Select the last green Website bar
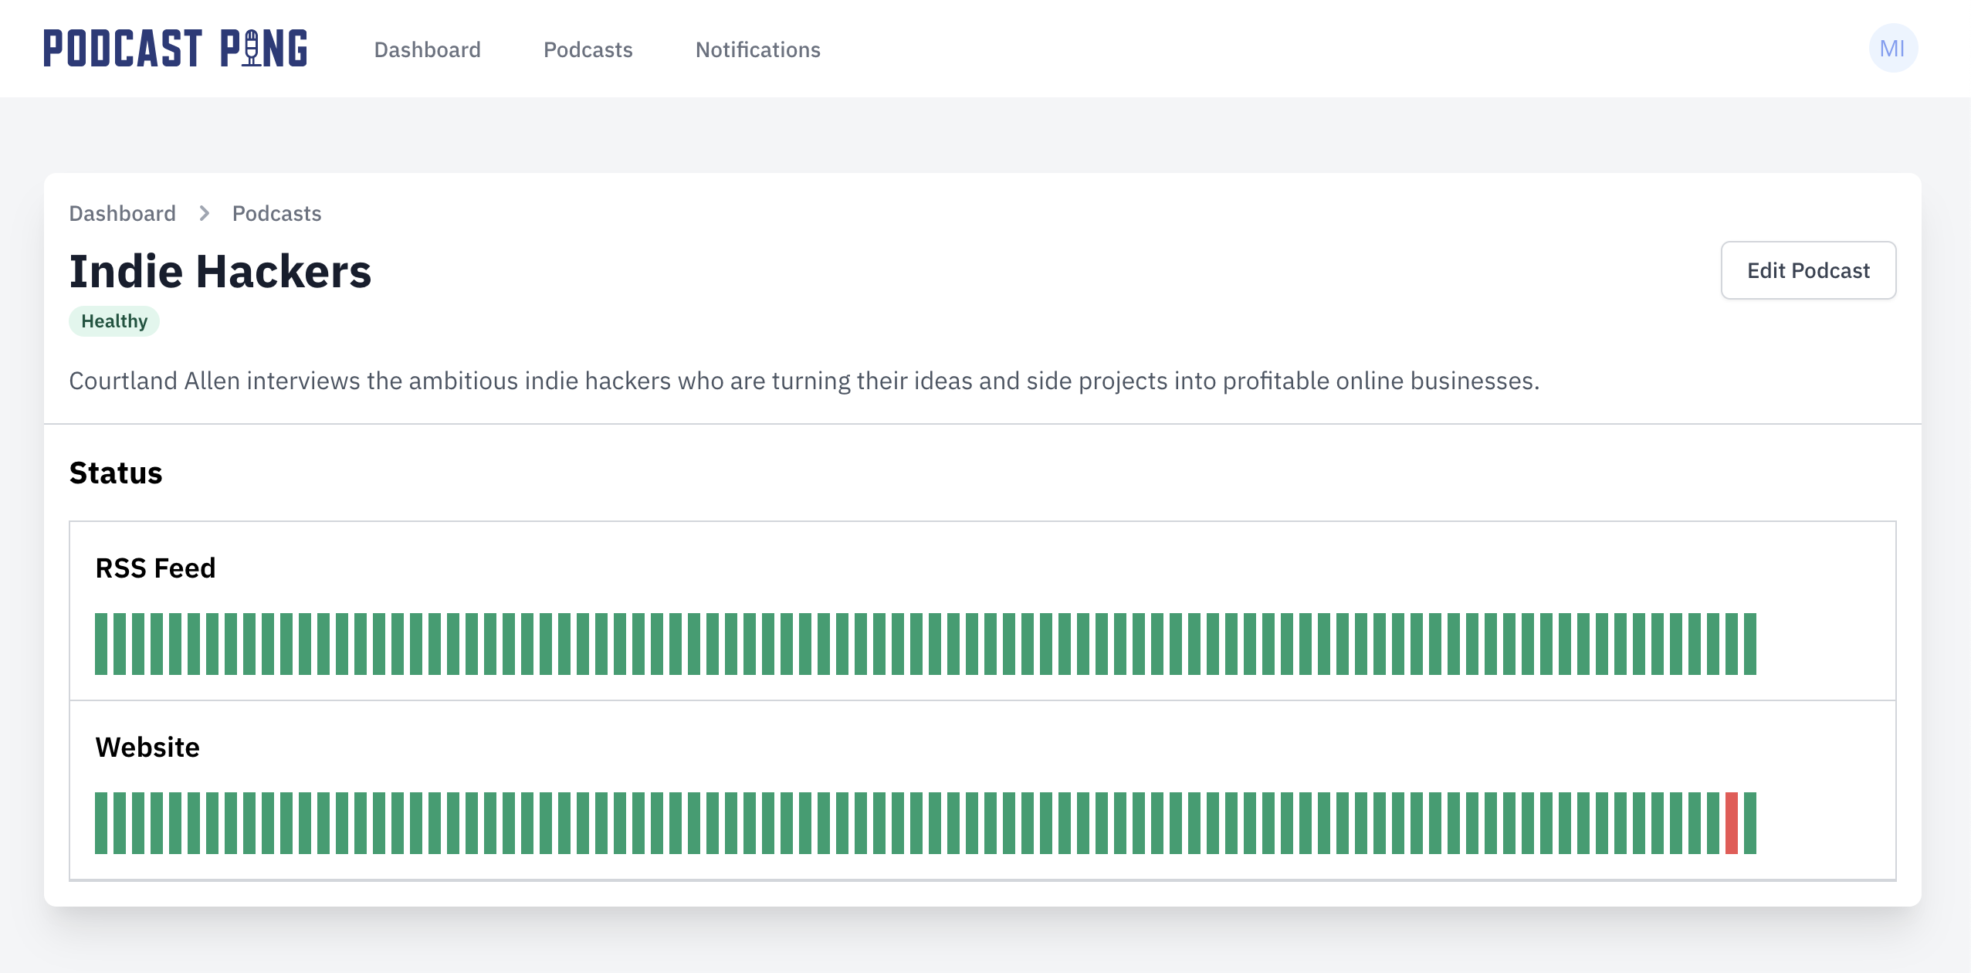Image resolution: width=1971 pixels, height=973 pixels. click(1750, 823)
